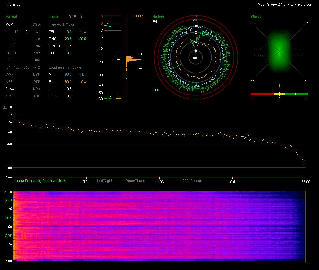Viewport: 319px width, 270px height.
Task: Enable the -200dB Mode option
Action: tap(191, 181)
